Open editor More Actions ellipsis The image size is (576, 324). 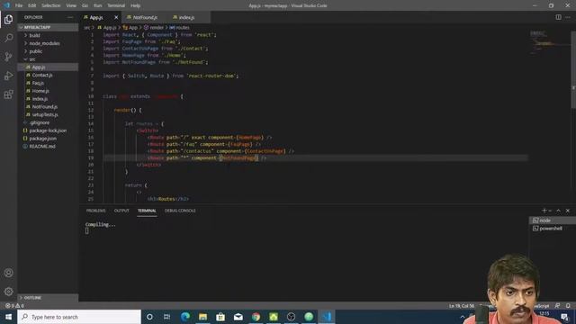[568, 17]
